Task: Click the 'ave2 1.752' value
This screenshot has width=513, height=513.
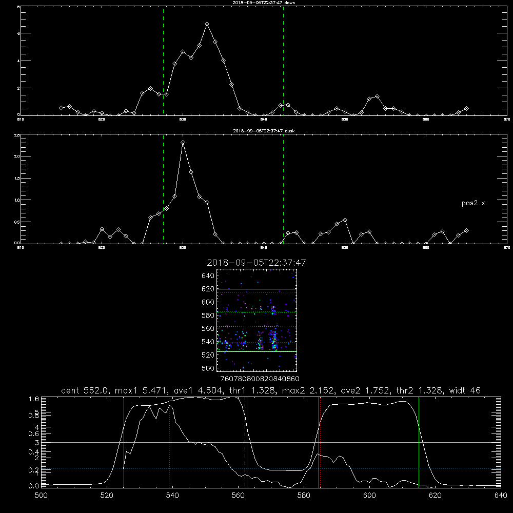Action: (x=365, y=390)
